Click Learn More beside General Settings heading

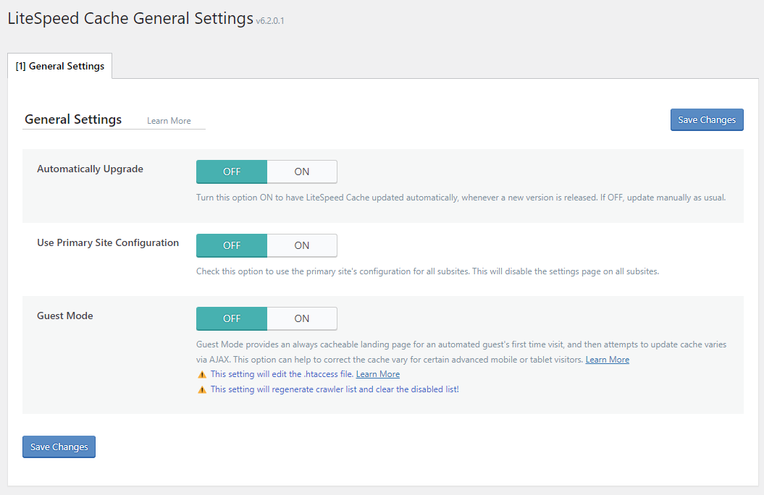pos(169,121)
